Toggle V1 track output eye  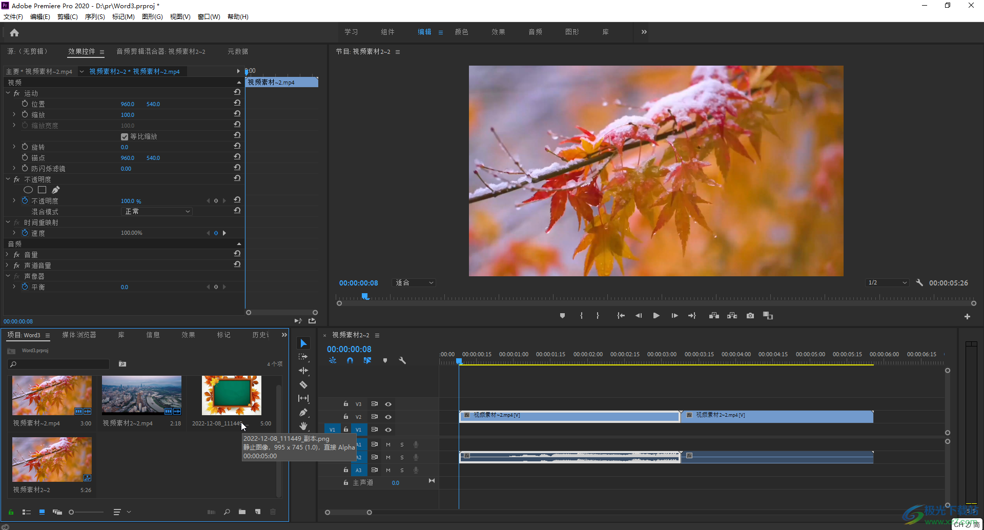point(388,430)
